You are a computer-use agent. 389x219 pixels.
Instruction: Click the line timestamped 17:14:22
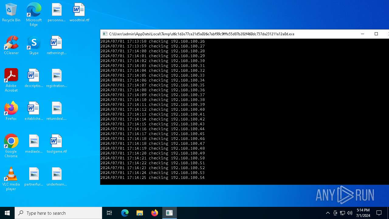153,163
